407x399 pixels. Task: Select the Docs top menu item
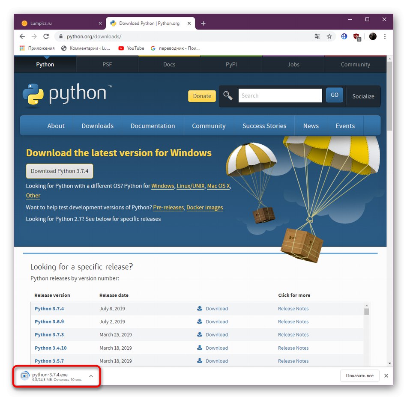169,64
